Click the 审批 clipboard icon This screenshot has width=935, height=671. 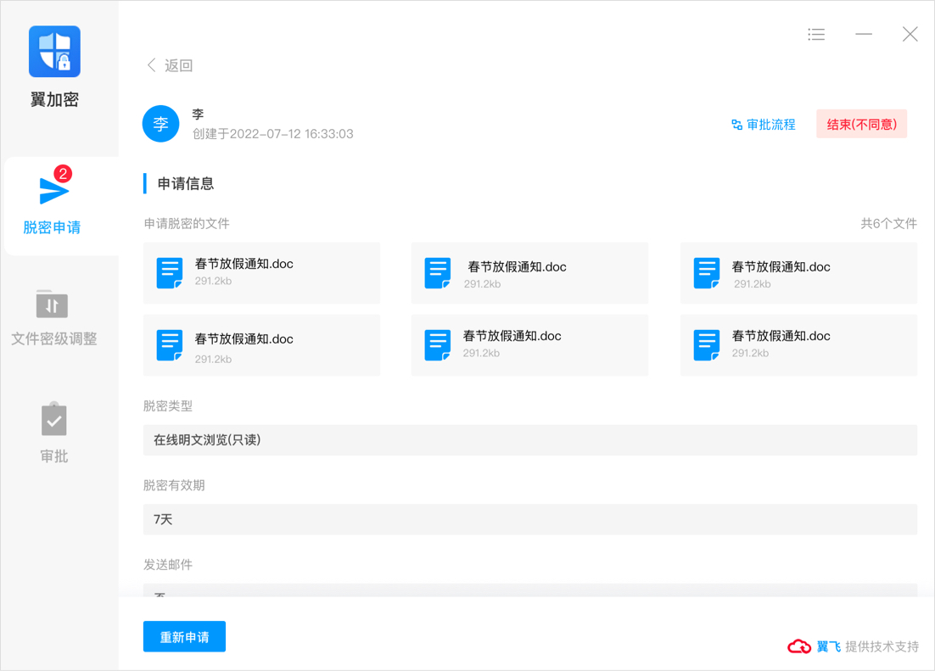point(53,419)
